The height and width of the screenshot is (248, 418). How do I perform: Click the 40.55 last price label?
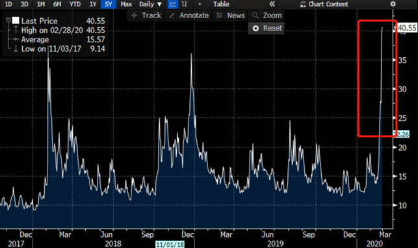click(407, 28)
